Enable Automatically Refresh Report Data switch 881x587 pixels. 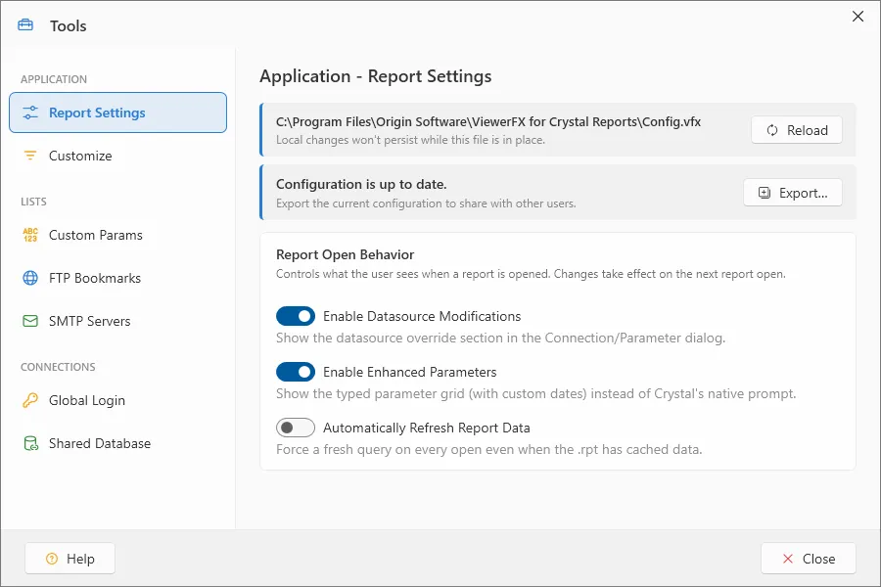[x=296, y=428]
